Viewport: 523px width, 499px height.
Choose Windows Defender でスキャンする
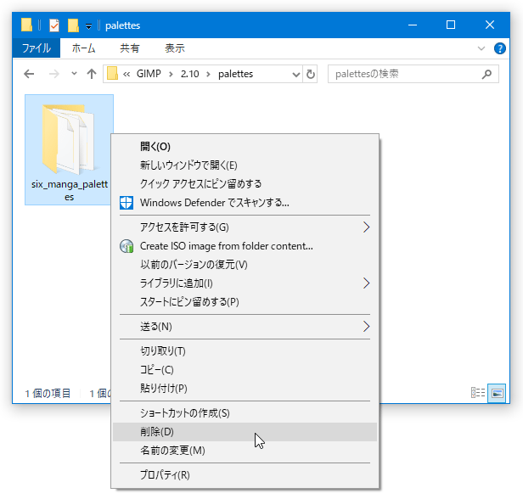pyautogui.click(x=245, y=202)
